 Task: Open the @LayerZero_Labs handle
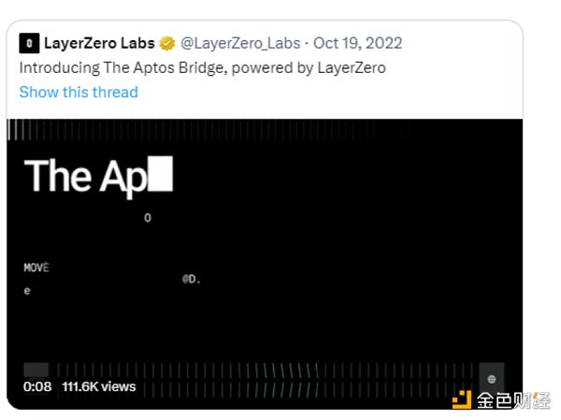242,44
